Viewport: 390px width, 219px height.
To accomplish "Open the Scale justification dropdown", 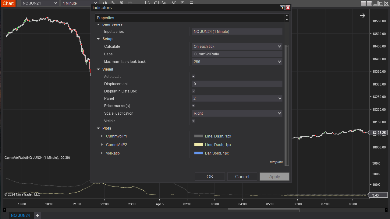I will click(237, 113).
